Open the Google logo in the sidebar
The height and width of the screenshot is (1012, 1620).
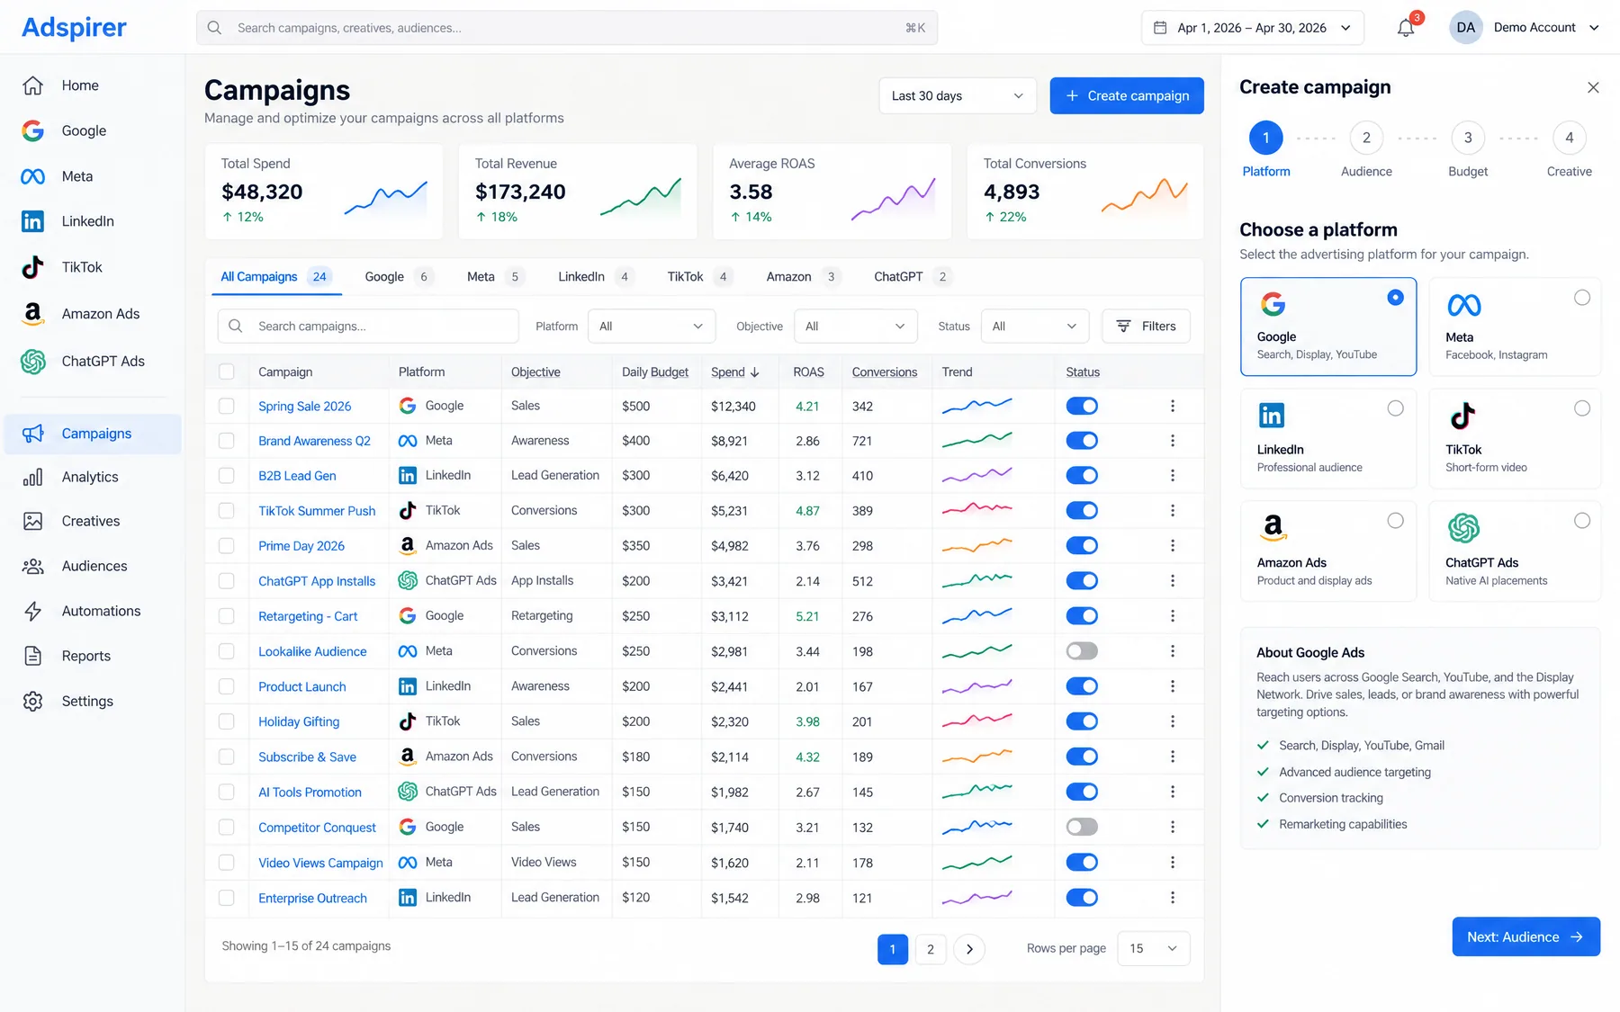pyautogui.click(x=33, y=130)
